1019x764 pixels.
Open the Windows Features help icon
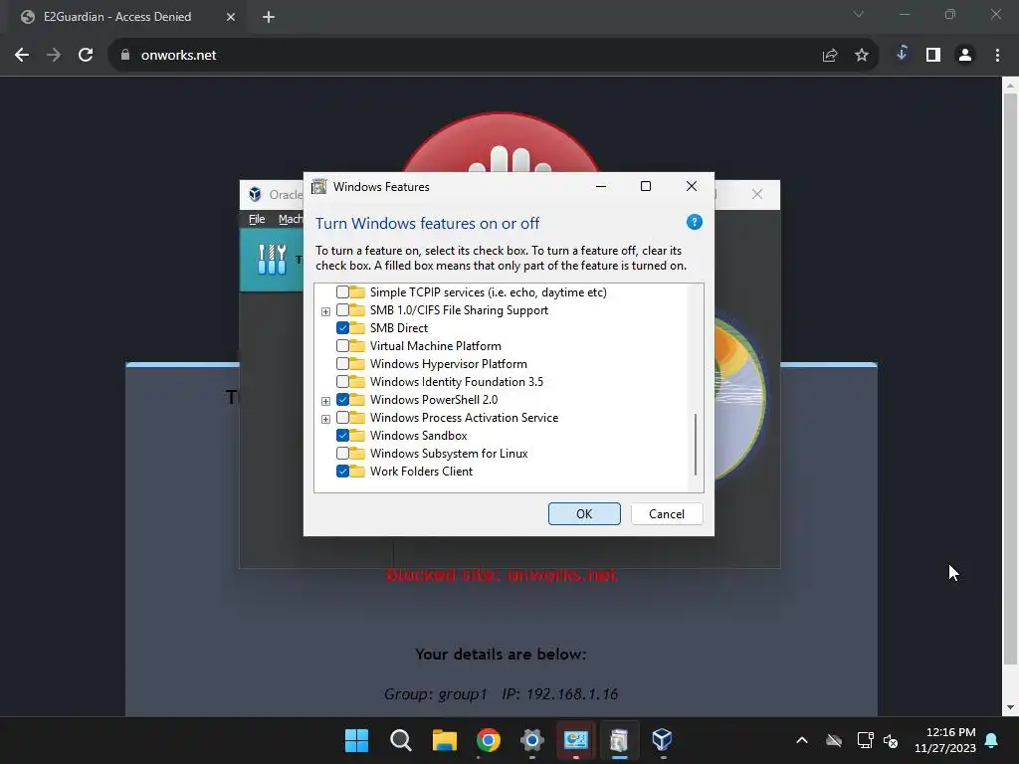pos(694,222)
